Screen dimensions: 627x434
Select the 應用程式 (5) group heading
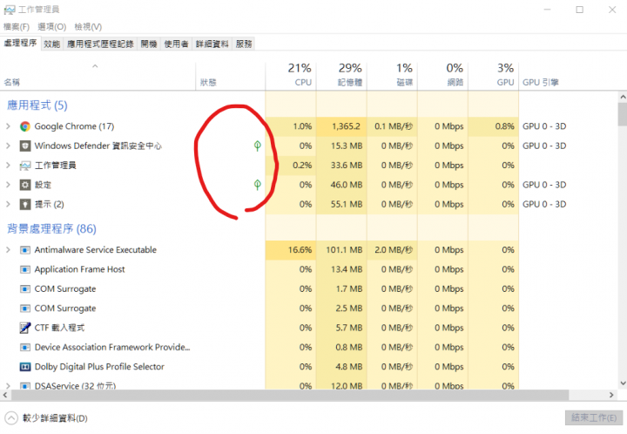[37, 105]
